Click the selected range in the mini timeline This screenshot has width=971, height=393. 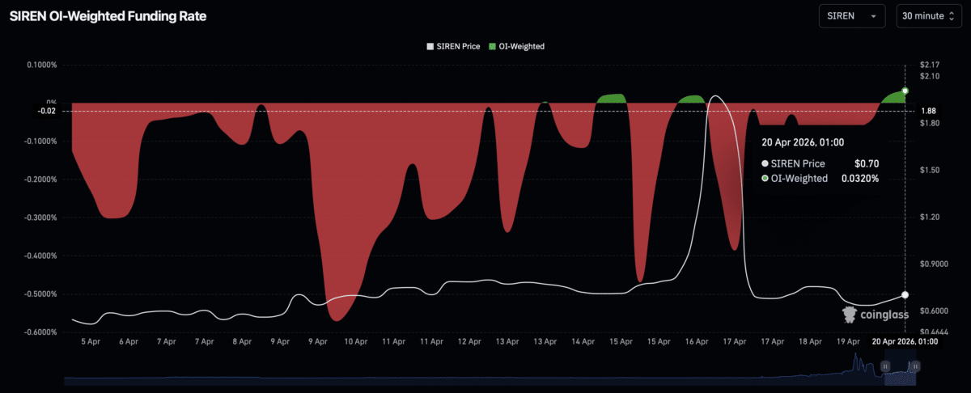tap(900, 366)
